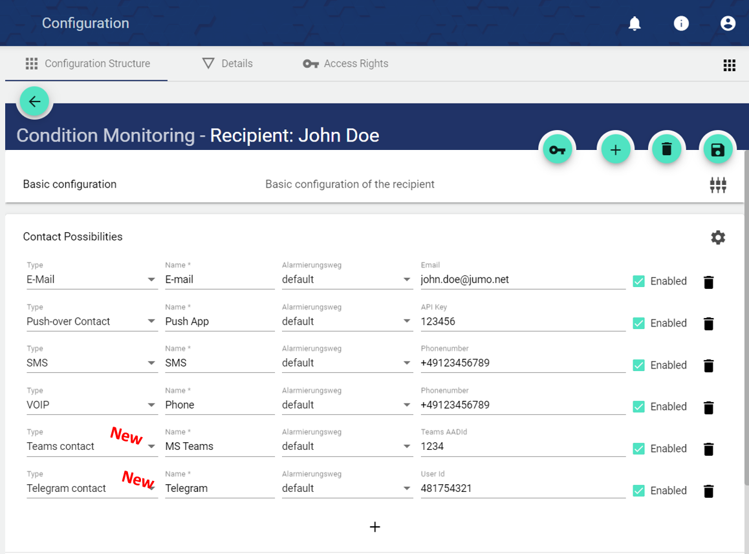Open the Type dropdown showing E-Mail

pos(91,279)
